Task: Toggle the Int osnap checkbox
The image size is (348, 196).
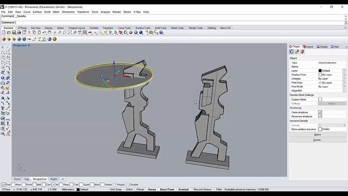Action: click(x=53, y=185)
